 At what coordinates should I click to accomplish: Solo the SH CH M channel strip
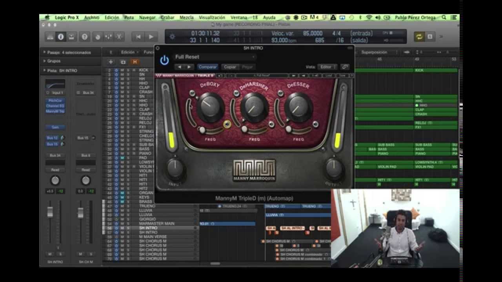[91, 254]
